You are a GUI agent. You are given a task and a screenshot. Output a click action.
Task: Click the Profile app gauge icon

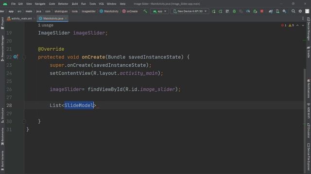tap(248, 12)
